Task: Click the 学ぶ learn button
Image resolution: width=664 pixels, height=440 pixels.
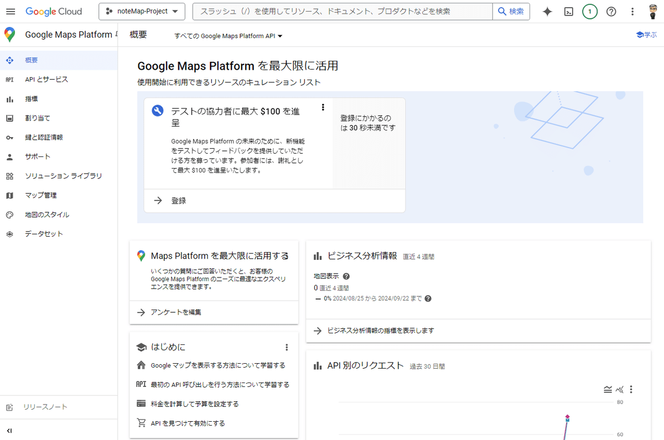Action: click(646, 34)
